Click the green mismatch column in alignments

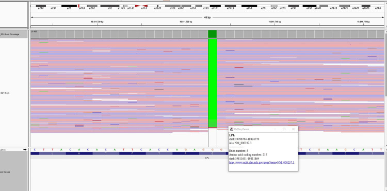pos(213,83)
